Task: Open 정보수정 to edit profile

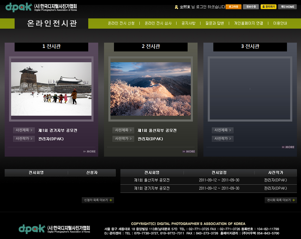Action: tap(251, 7)
